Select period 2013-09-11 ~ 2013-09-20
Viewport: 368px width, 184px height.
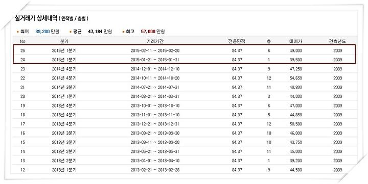pyautogui.click(x=155, y=142)
